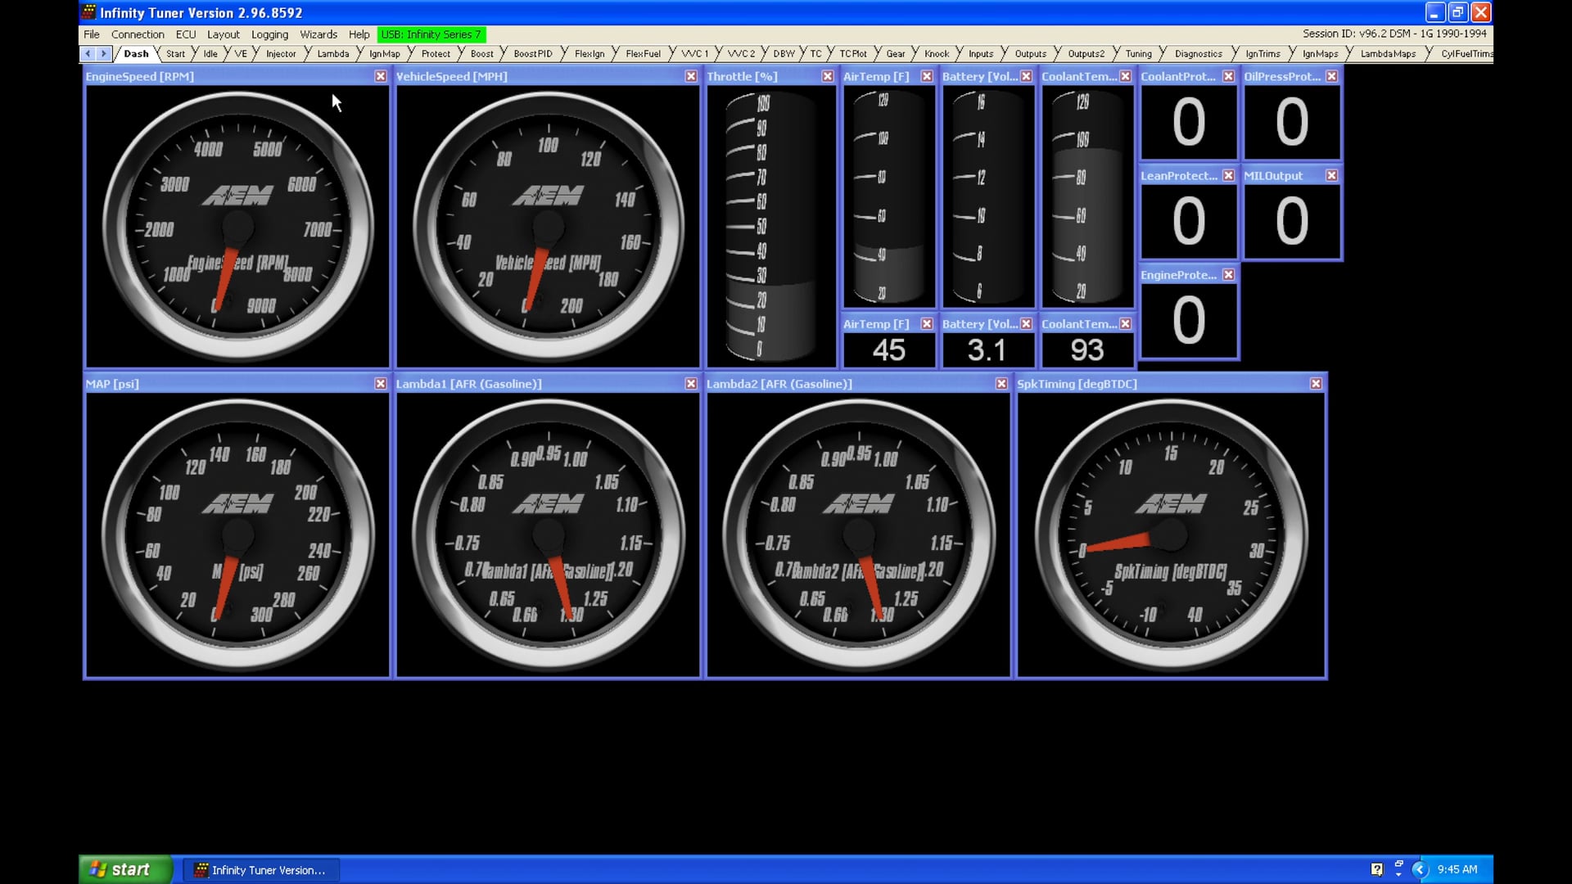Click the Infinity Tuner button on the taskbar
This screenshot has height=884, width=1572.
[260, 870]
